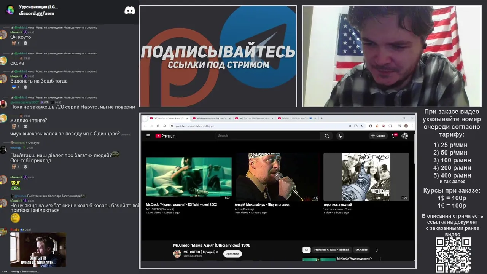Open YouTube notifications bell

pos(394,135)
